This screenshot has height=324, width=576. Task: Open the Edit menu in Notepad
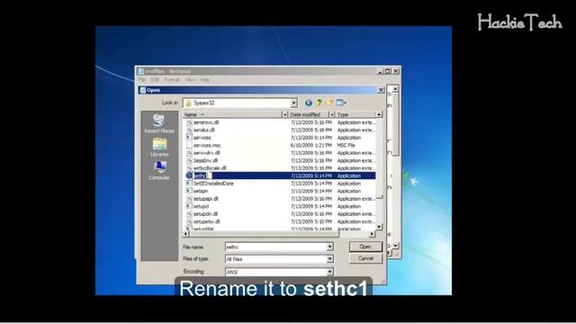[x=155, y=80]
